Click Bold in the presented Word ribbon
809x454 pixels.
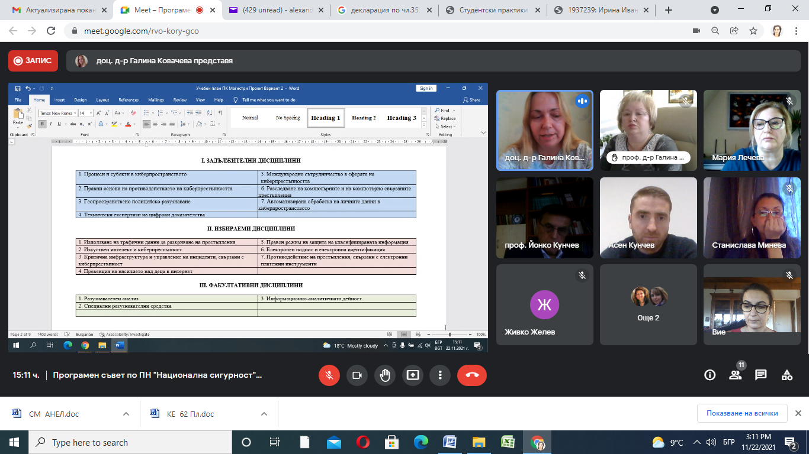click(x=42, y=124)
